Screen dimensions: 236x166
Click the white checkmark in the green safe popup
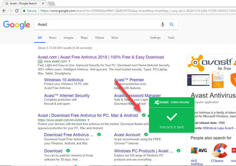point(172,117)
